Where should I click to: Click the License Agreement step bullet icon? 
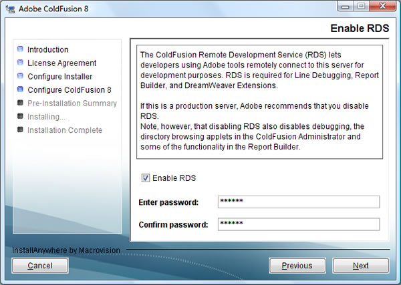click(x=20, y=62)
